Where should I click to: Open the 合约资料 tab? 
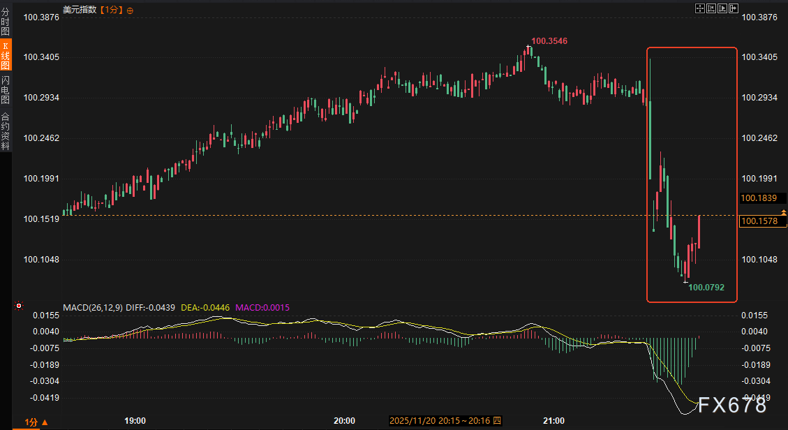pyautogui.click(x=5, y=131)
